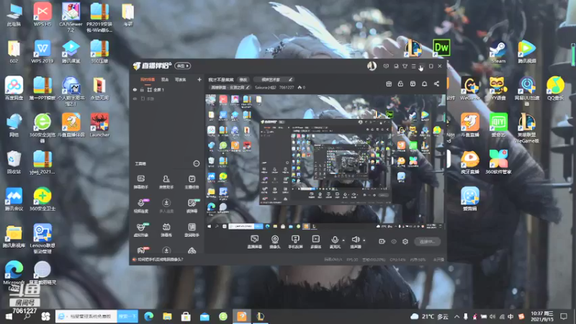Expand speaker options arrow
576x324 pixels.
pos(364,240)
